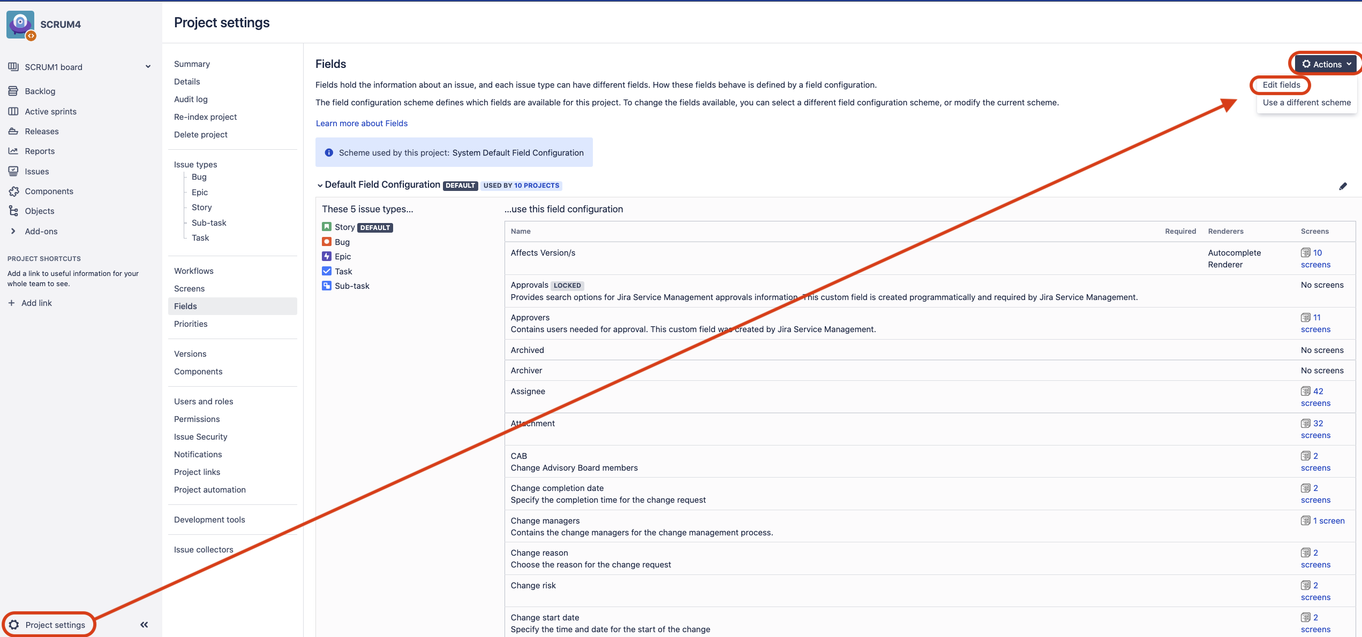This screenshot has width=1362, height=637.
Task: Select Workflows in project settings navigation
Action: pos(193,271)
